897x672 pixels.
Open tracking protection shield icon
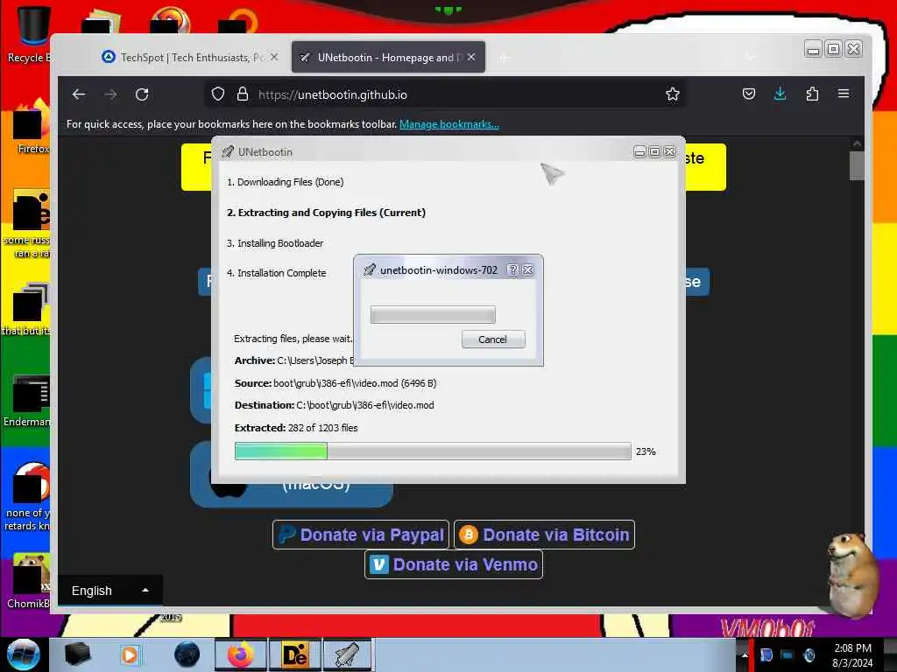coord(218,94)
